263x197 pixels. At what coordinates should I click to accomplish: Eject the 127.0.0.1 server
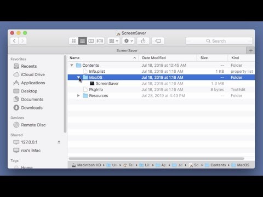click(x=59, y=142)
